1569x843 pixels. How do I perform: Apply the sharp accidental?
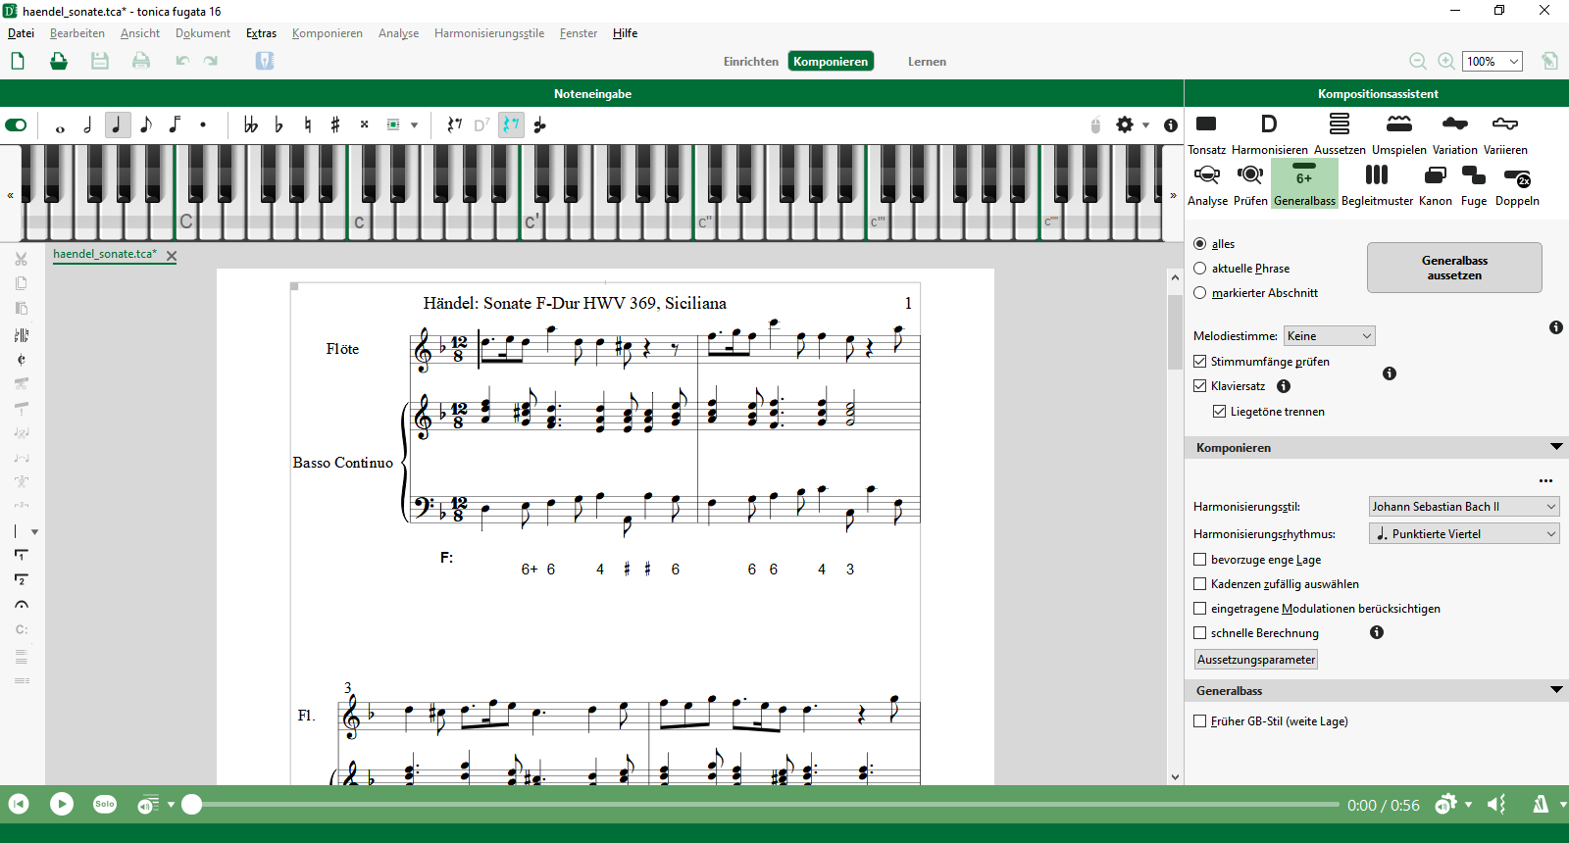pyautogui.click(x=335, y=125)
